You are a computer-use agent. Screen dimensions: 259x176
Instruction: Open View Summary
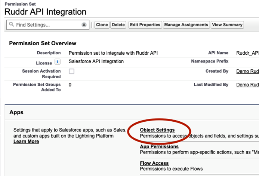tap(227, 25)
